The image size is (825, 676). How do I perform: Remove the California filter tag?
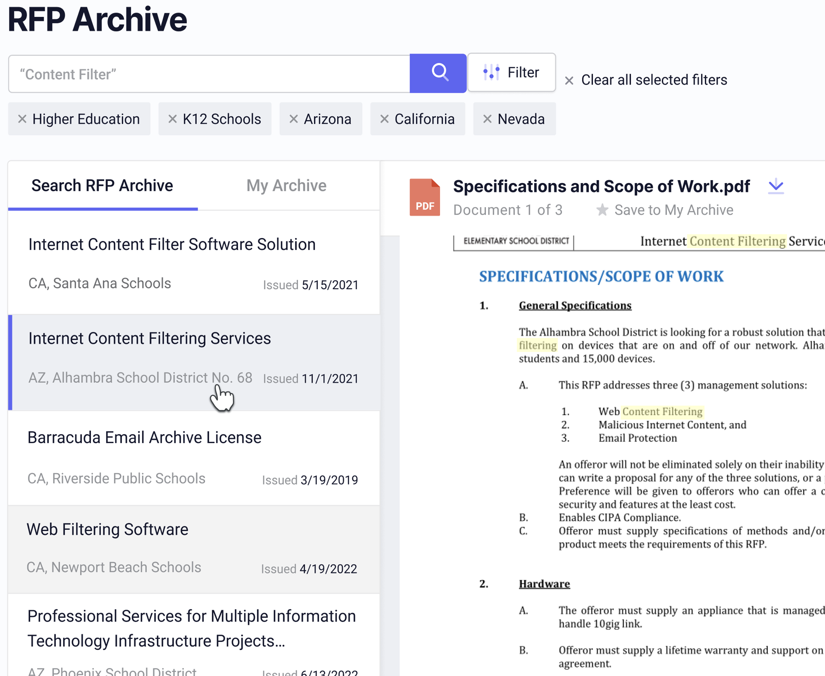pyautogui.click(x=384, y=119)
